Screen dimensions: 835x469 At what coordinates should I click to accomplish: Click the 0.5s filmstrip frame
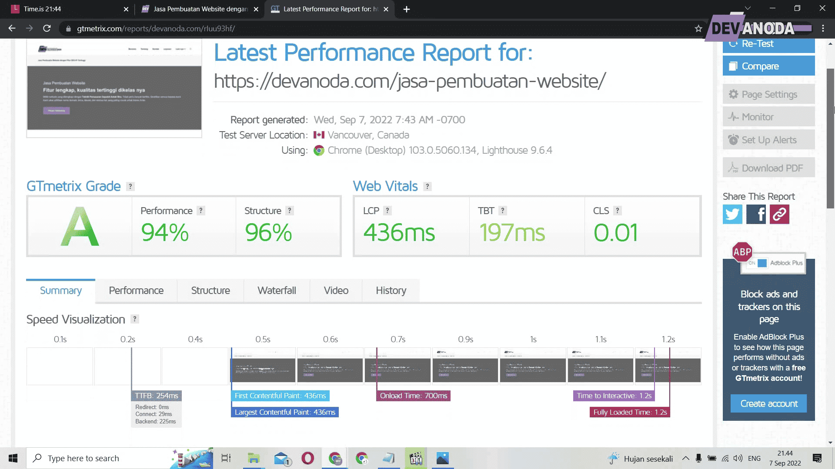(263, 366)
